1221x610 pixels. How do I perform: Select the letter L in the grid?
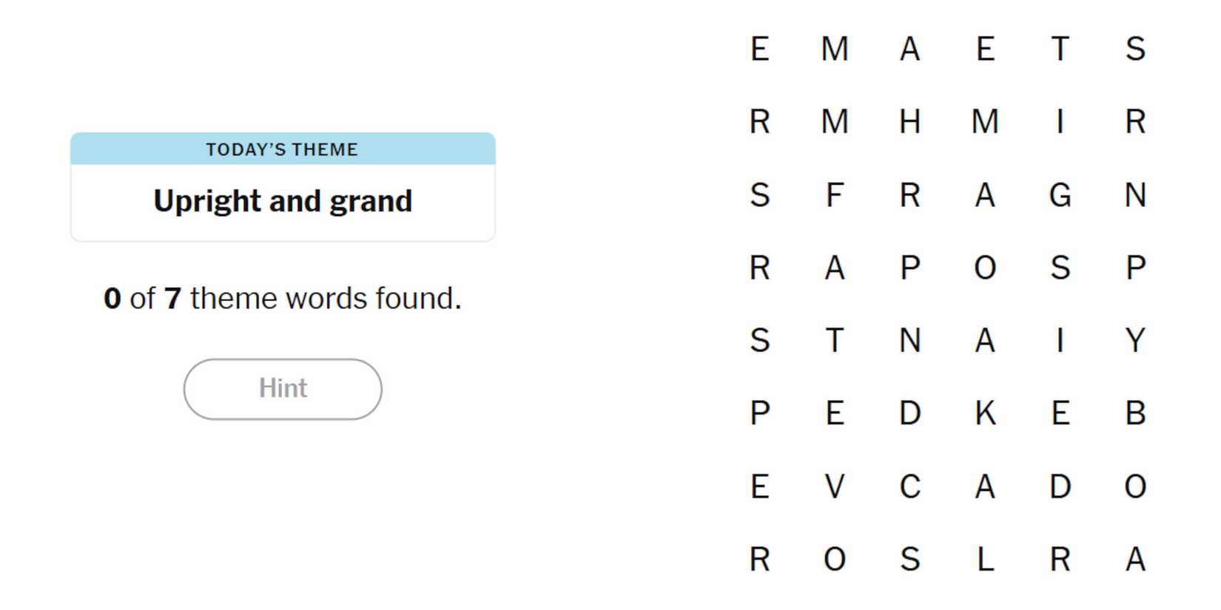[984, 559]
